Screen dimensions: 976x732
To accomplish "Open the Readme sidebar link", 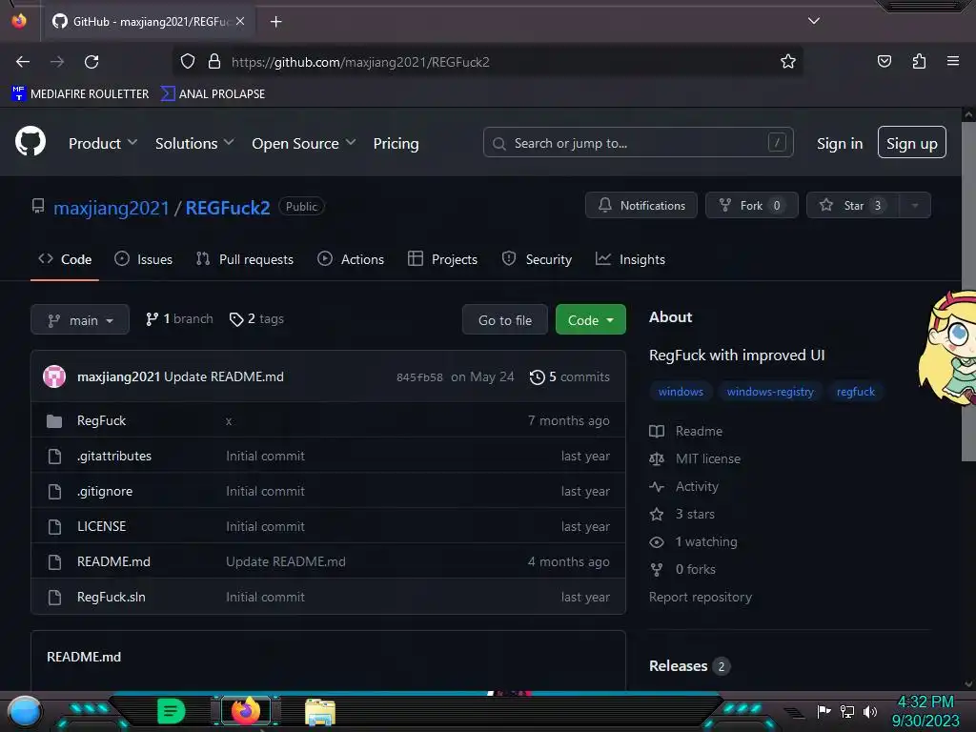I will (686, 432).
